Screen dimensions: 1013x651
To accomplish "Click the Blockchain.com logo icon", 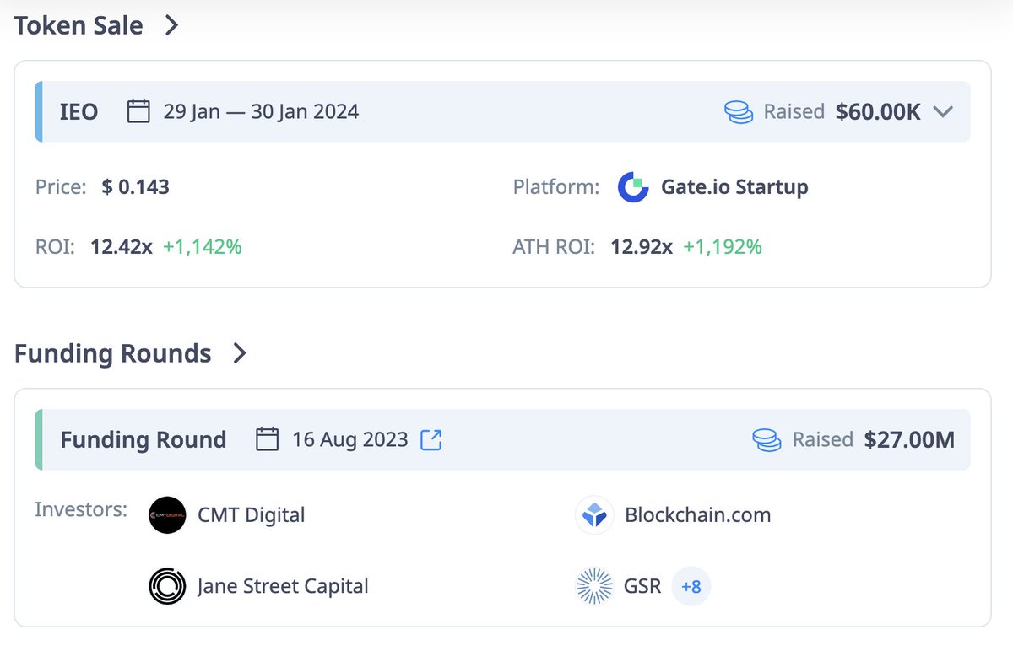I will pyautogui.click(x=594, y=514).
